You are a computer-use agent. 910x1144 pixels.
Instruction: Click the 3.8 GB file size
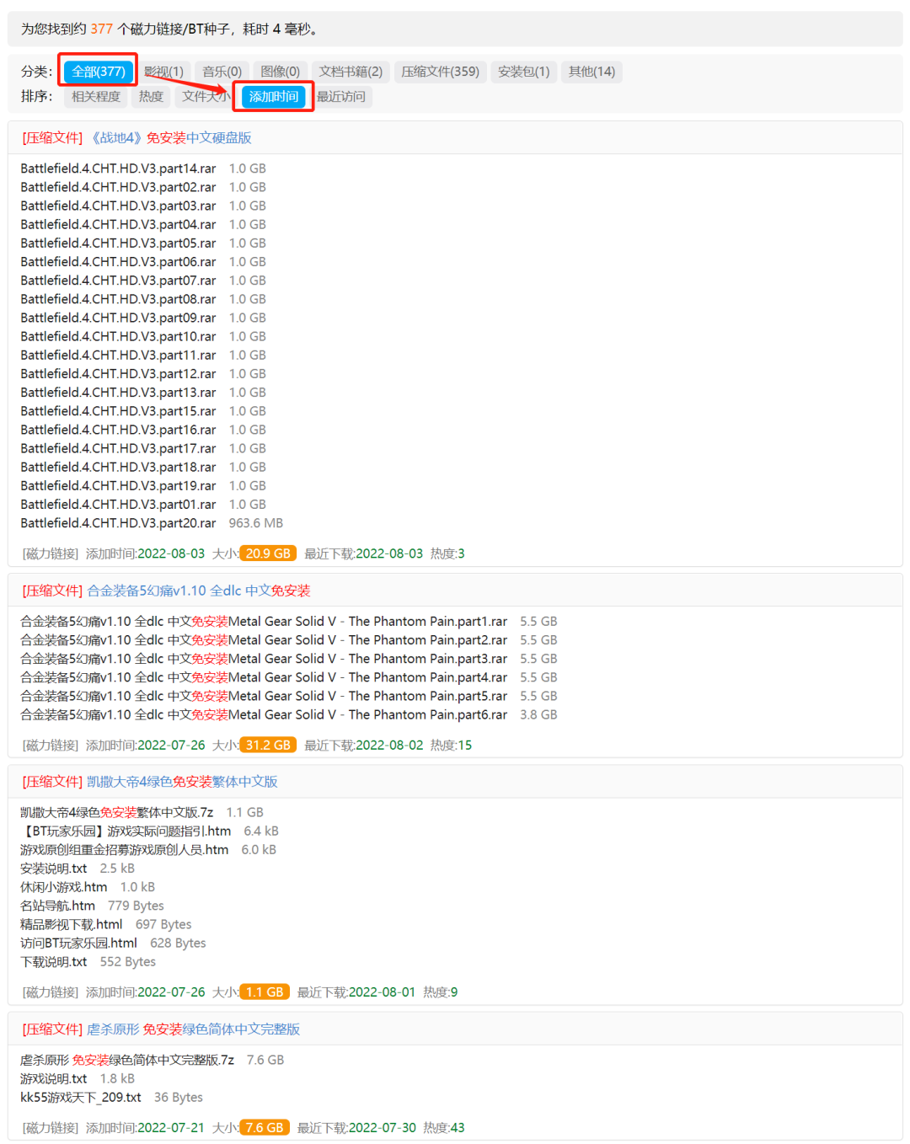pyautogui.click(x=538, y=714)
